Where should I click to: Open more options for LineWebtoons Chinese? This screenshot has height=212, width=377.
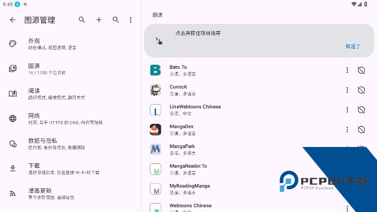pyautogui.click(x=347, y=110)
